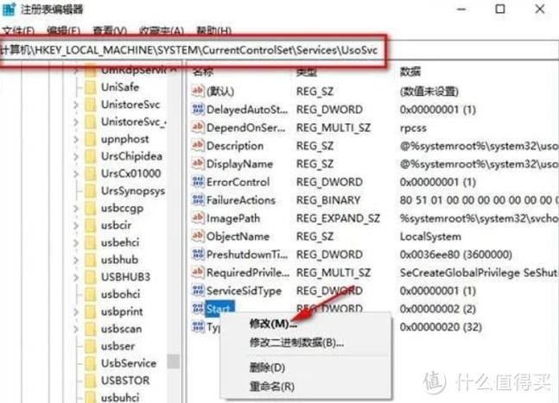Expand the UnistoreSvc tree node

[76, 104]
